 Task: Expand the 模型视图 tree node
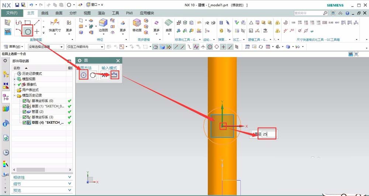[x=15, y=79]
